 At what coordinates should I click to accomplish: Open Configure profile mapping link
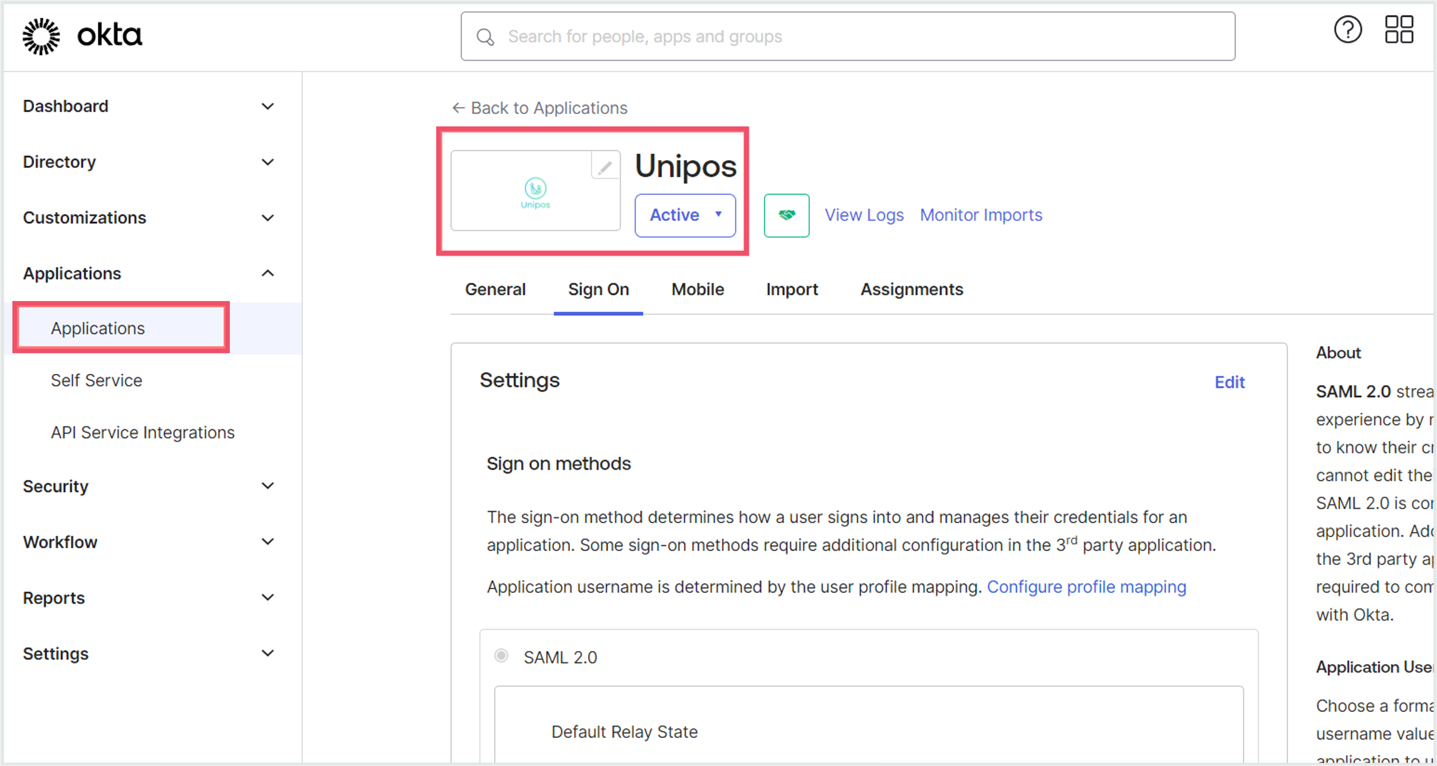point(1087,587)
